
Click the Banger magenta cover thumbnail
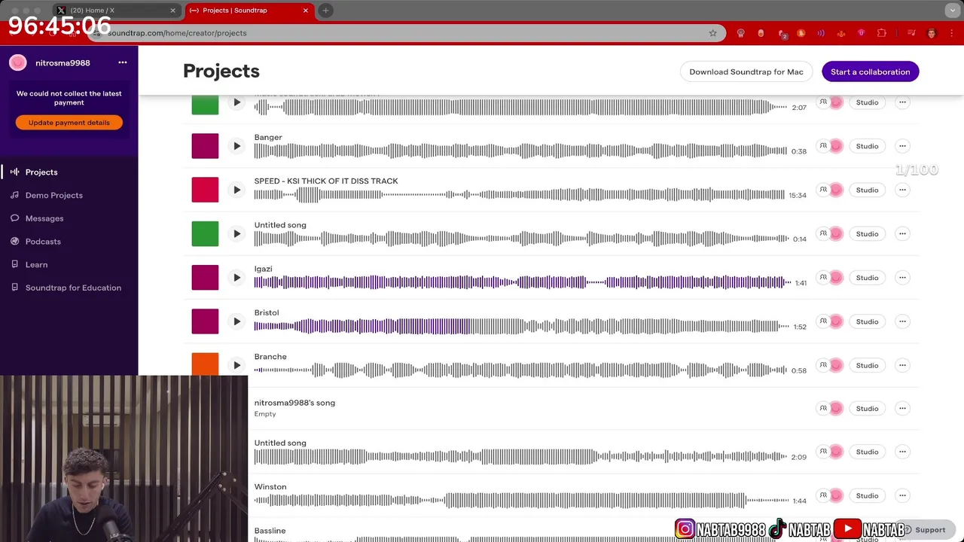pos(205,146)
